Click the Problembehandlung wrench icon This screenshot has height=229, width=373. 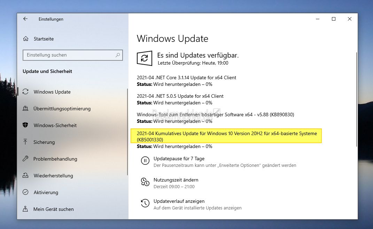[x=25, y=158]
